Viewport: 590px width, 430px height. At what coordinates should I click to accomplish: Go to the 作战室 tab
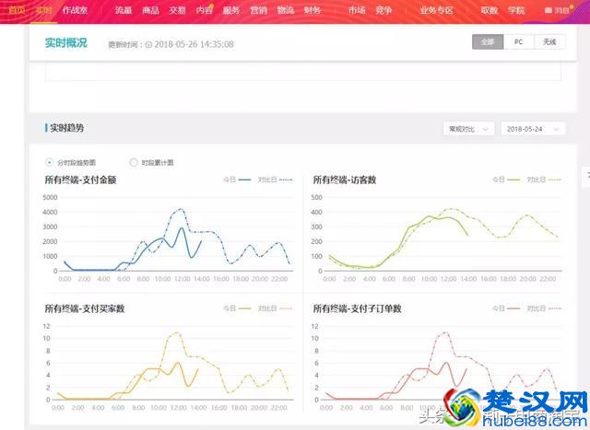coord(76,10)
